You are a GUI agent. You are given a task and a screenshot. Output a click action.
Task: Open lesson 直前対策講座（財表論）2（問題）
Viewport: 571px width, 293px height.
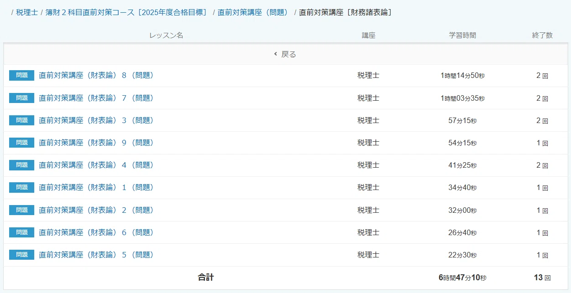96,210
